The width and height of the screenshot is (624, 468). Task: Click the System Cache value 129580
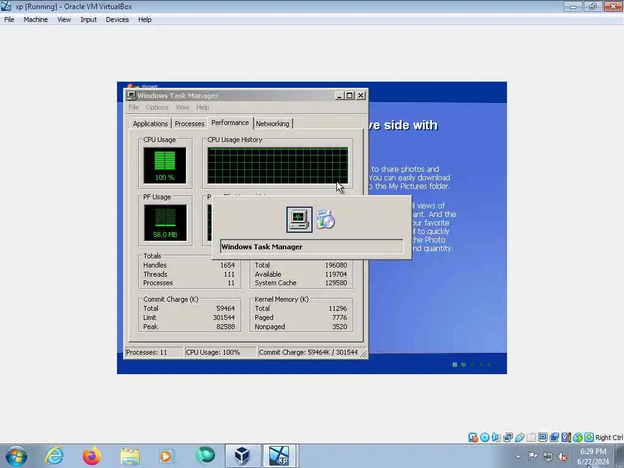coord(336,283)
